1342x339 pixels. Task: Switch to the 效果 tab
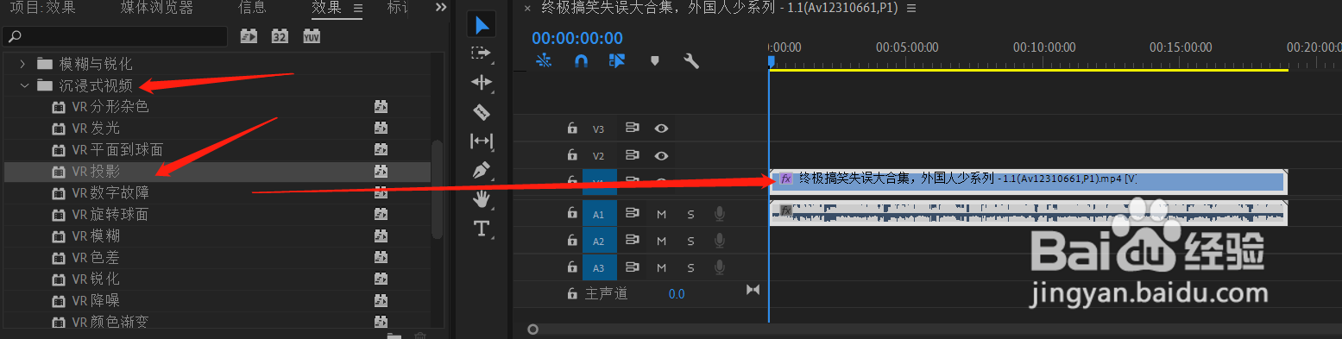326,8
